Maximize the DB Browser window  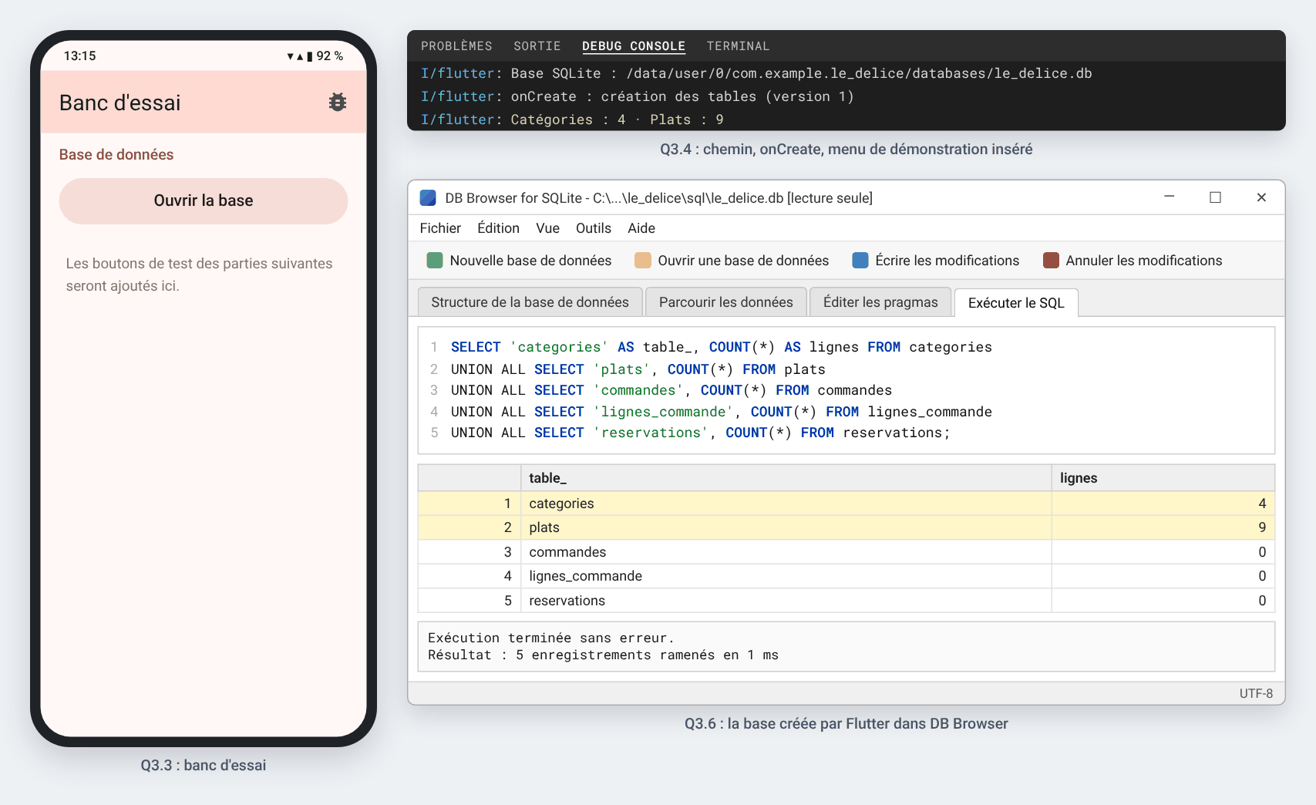[1215, 197]
